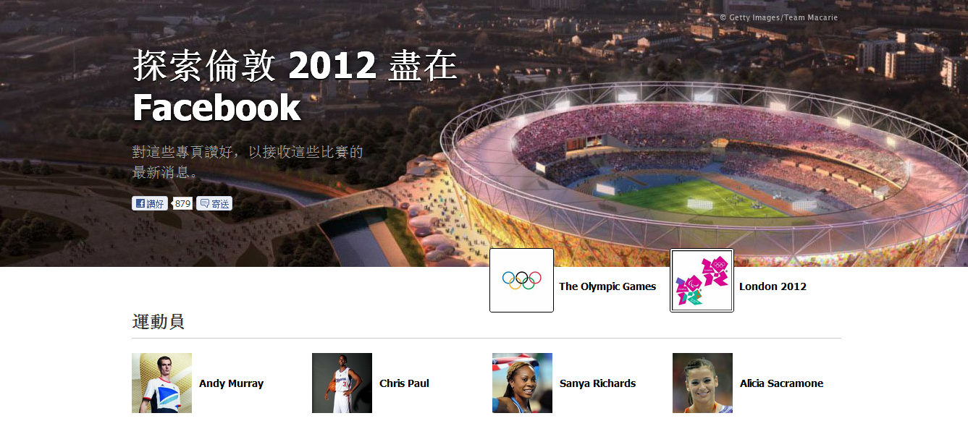The width and height of the screenshot is (968, 421).
Task: Select Andy Murray's profile photo
Action: pyautogui.click(x=161, y=383)
